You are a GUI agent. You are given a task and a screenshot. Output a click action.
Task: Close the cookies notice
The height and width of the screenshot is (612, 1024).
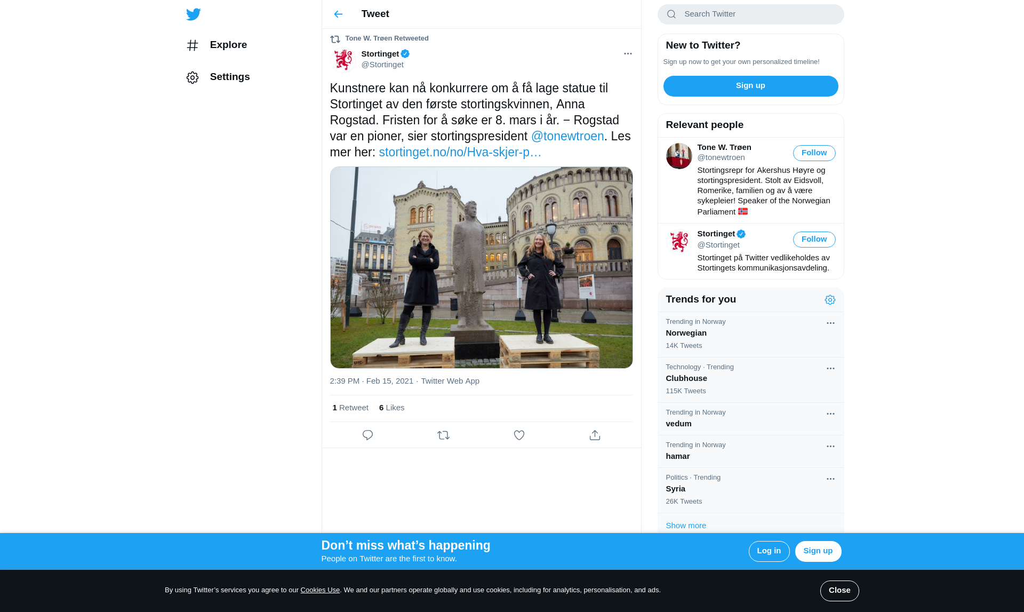(x=839, y=591)
